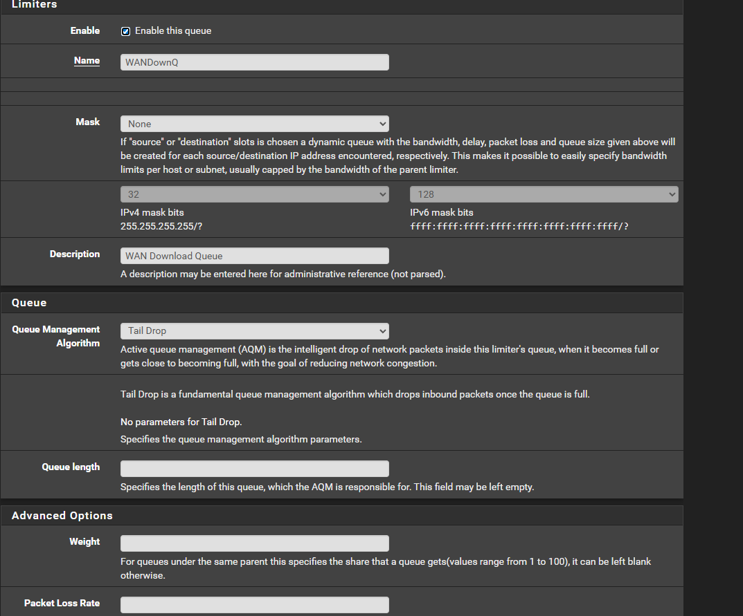743x616 pixels.
Task: Focus the empty Queue length input
Action: pyautogui.click(x=254, y=469)
